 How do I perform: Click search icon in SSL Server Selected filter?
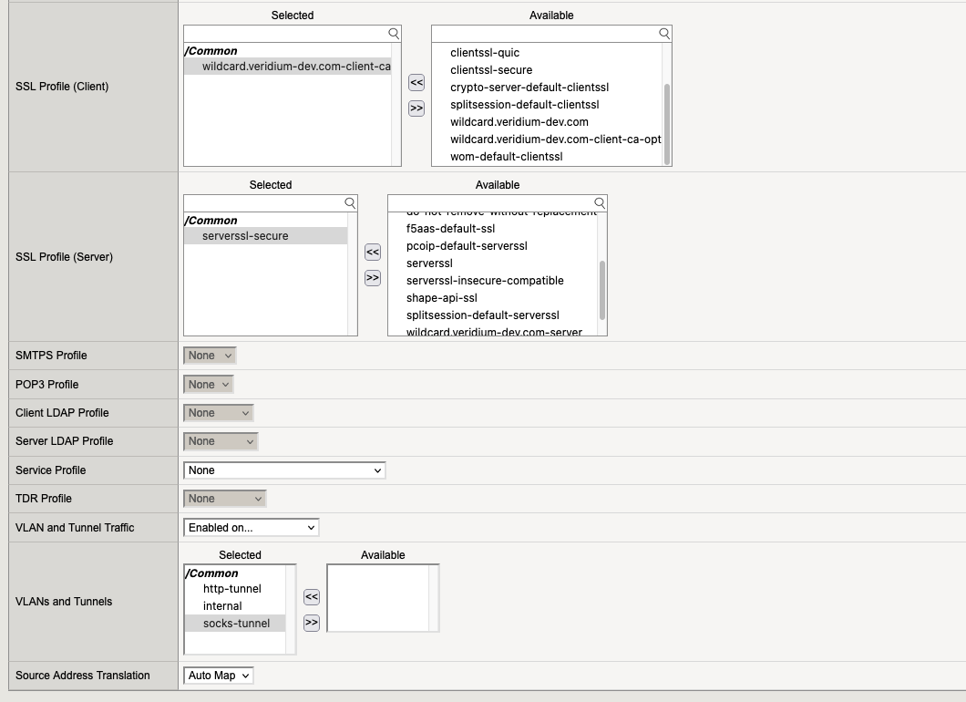pos(350,202)
